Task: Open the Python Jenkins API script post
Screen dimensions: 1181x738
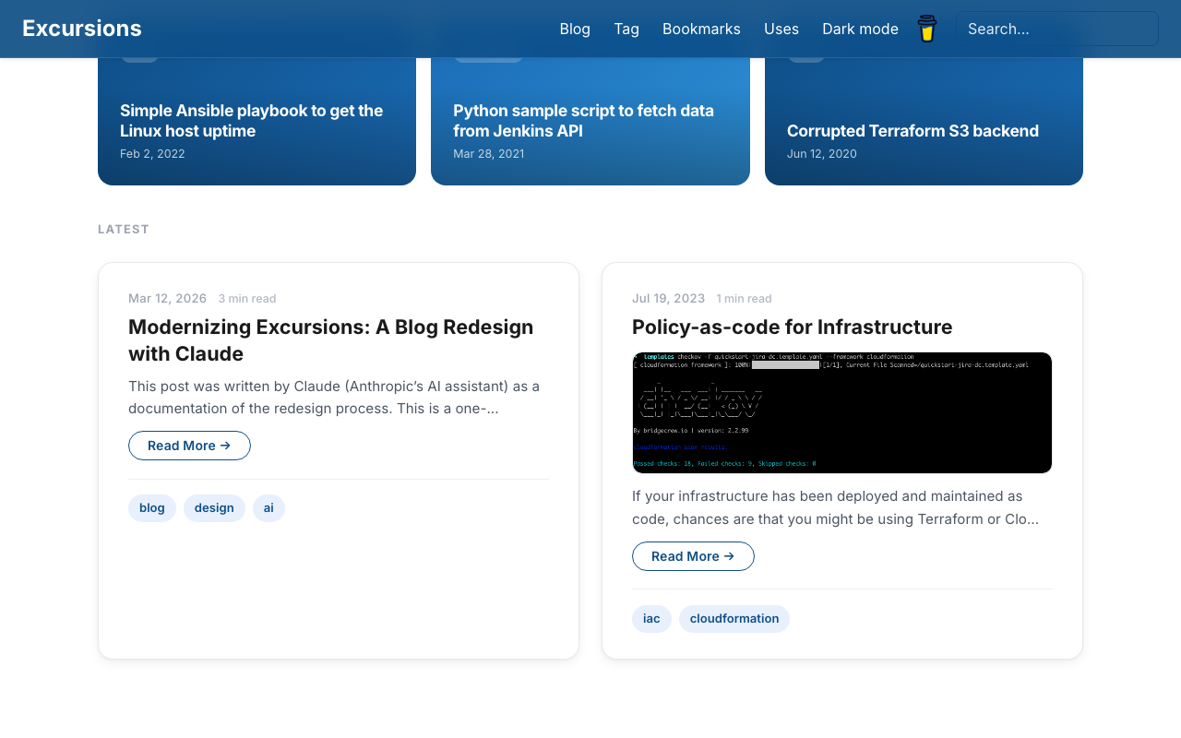Action: [x=583, y=120]
